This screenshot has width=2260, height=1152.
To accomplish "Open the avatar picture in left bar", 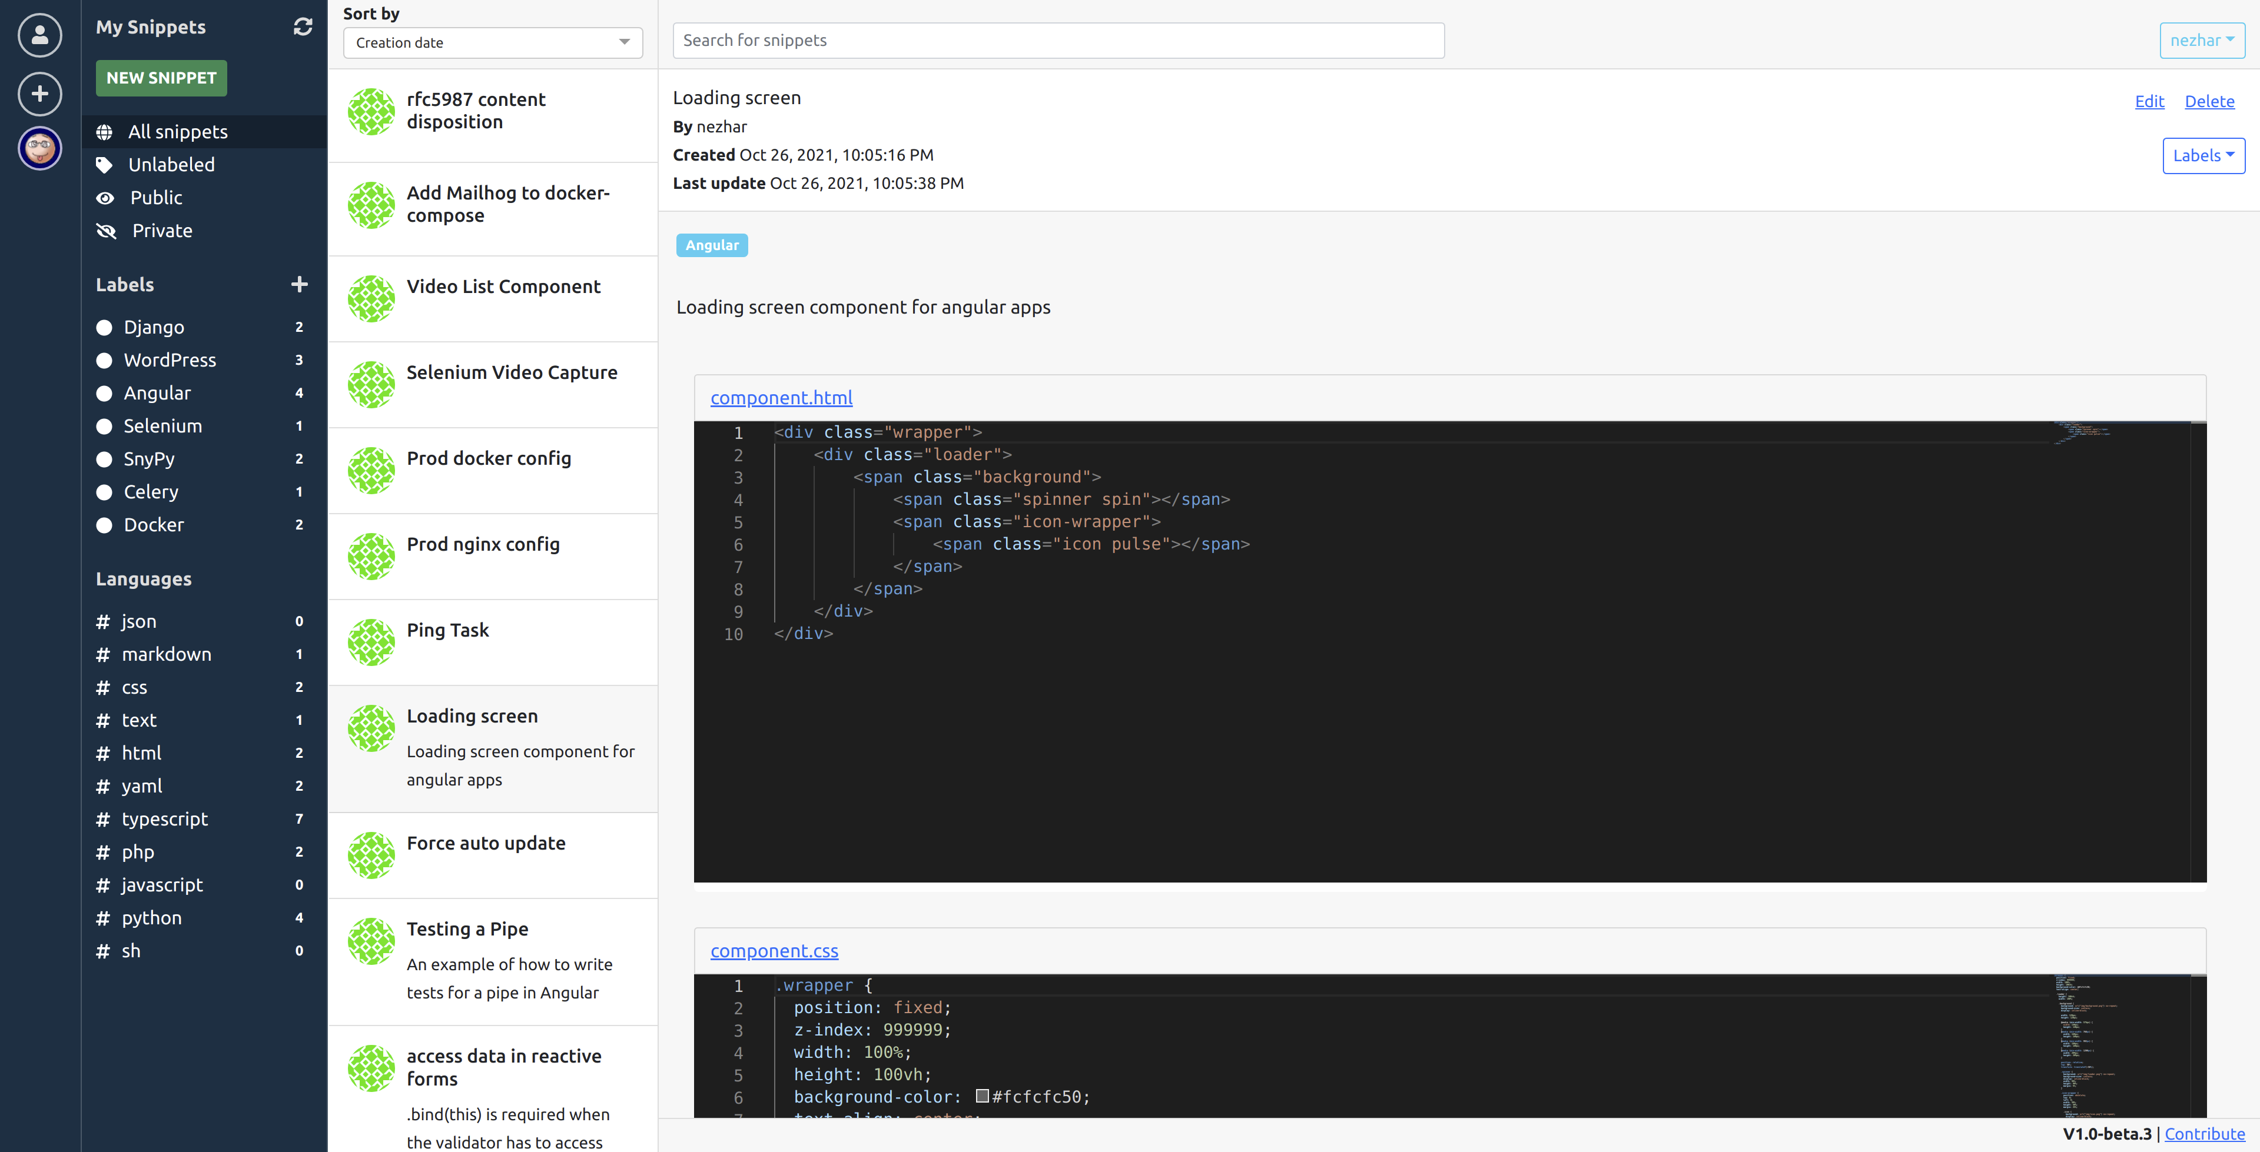I will click(39, 148).
